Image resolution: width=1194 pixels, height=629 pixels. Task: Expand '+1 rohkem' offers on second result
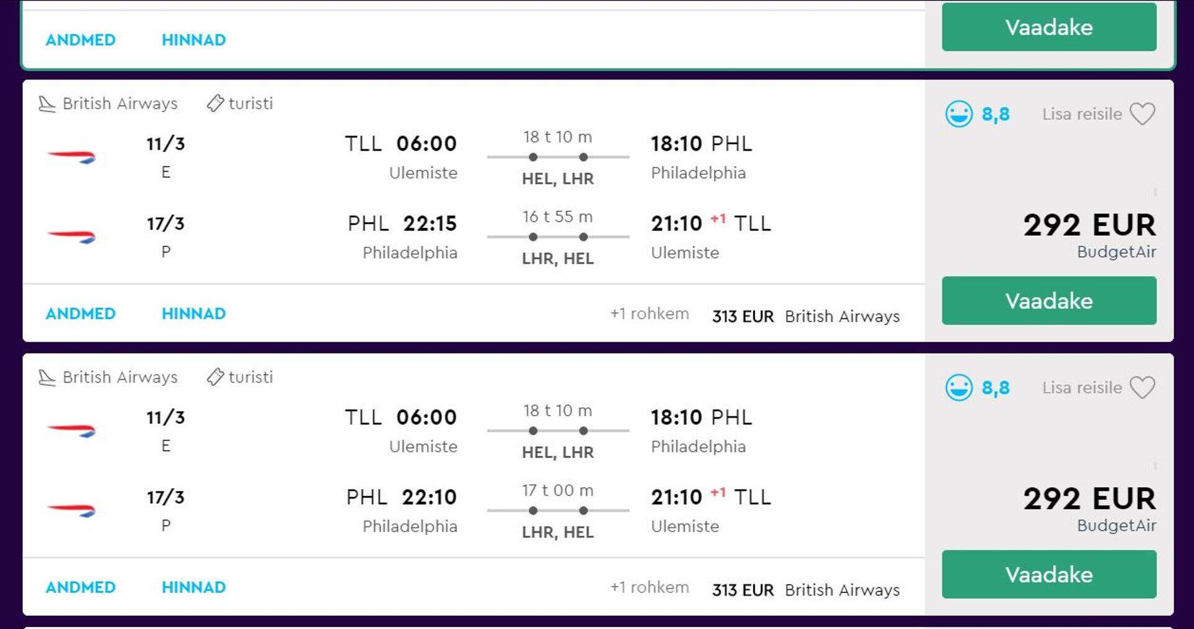point(649,587)
